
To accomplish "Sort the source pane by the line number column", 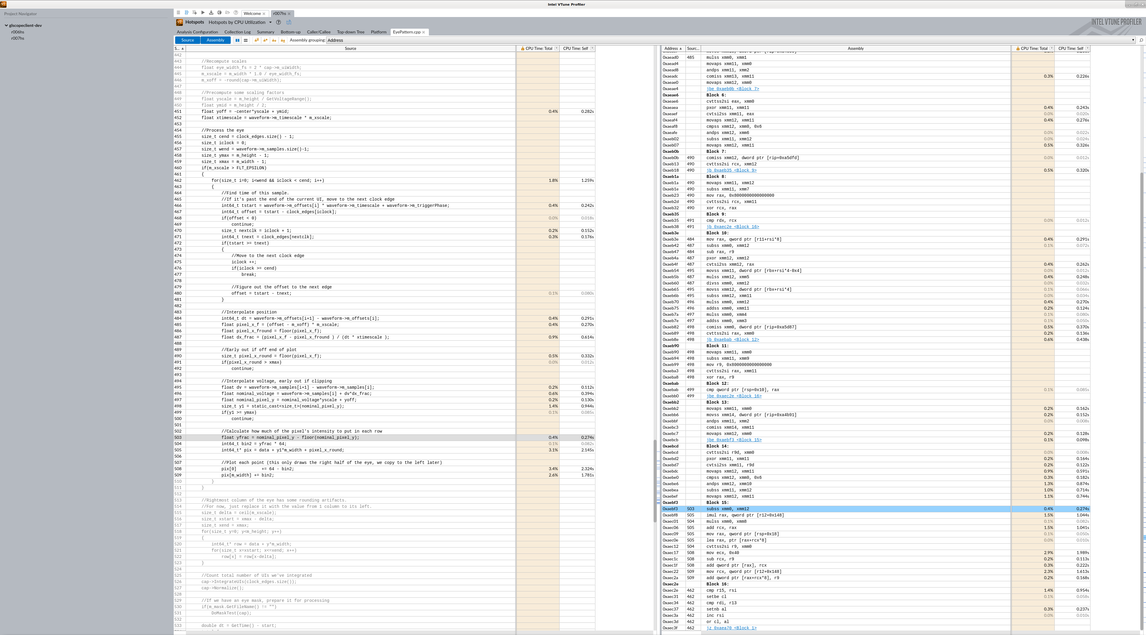I will tap(179, 48).
